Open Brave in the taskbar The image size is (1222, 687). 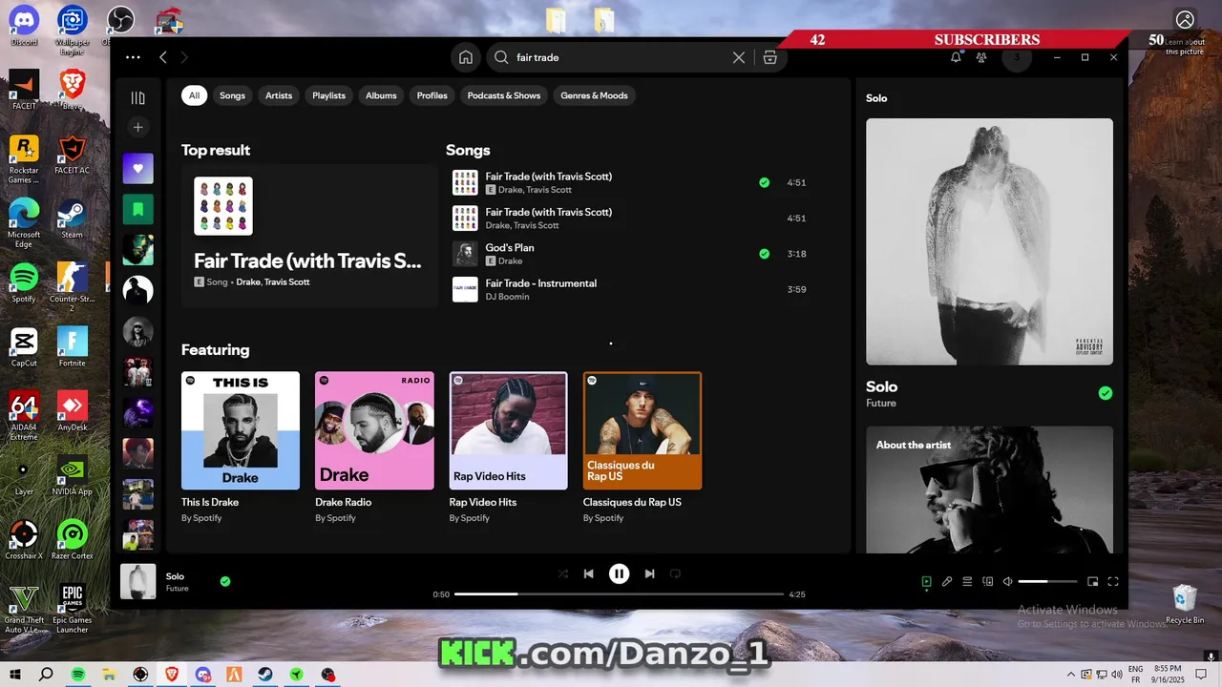[x=172, y=674]
